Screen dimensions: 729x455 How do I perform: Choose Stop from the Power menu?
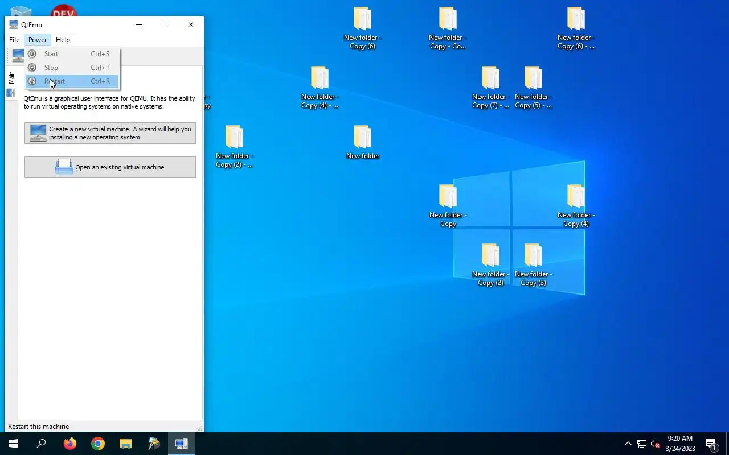pos(72,68)
